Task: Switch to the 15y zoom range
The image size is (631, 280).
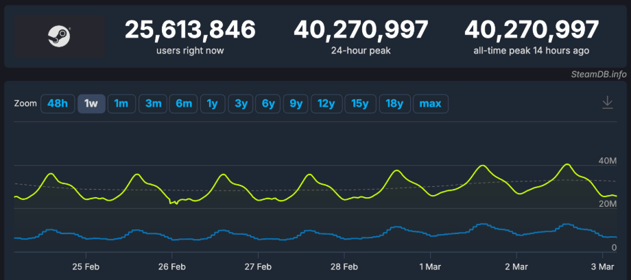Action: [x=360, y=103]
